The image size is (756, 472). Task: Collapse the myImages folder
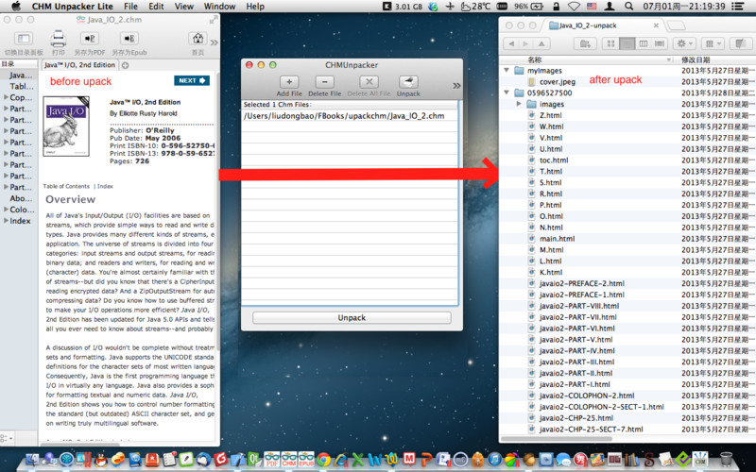(x=507, y=70)
